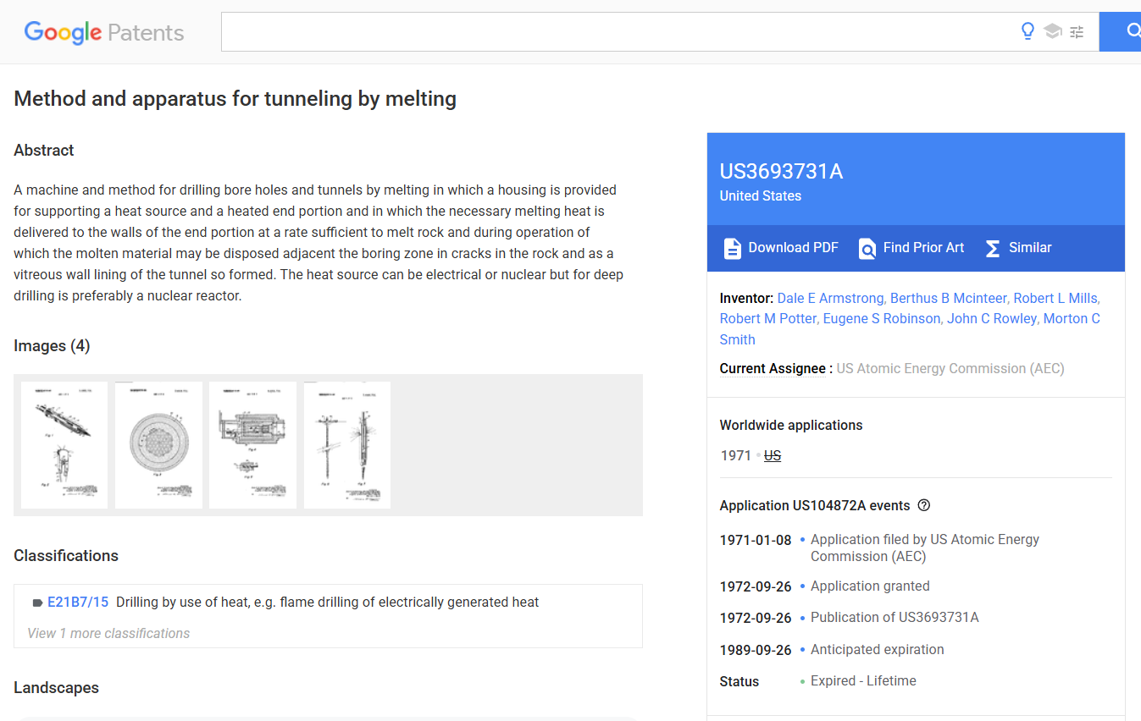Open inventor Dale E Armstrong link
Viewport: 1141px width, 721px height.
pos(830,298)
